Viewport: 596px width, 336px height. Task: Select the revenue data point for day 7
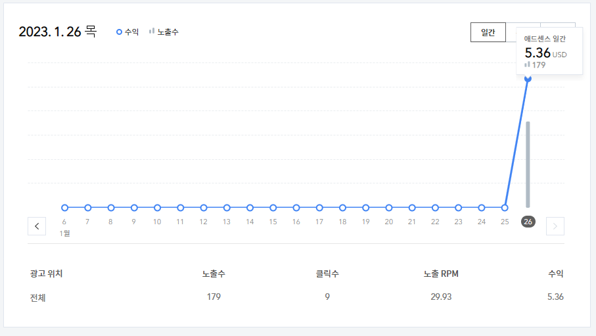(88, 208)
